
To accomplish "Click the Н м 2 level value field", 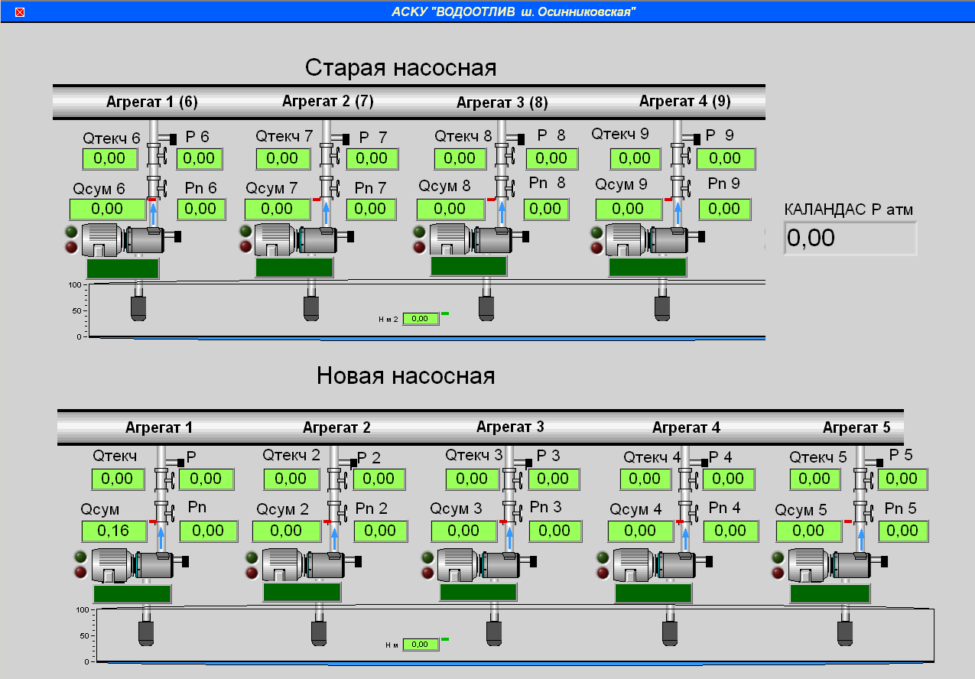I will pos(421,319).
